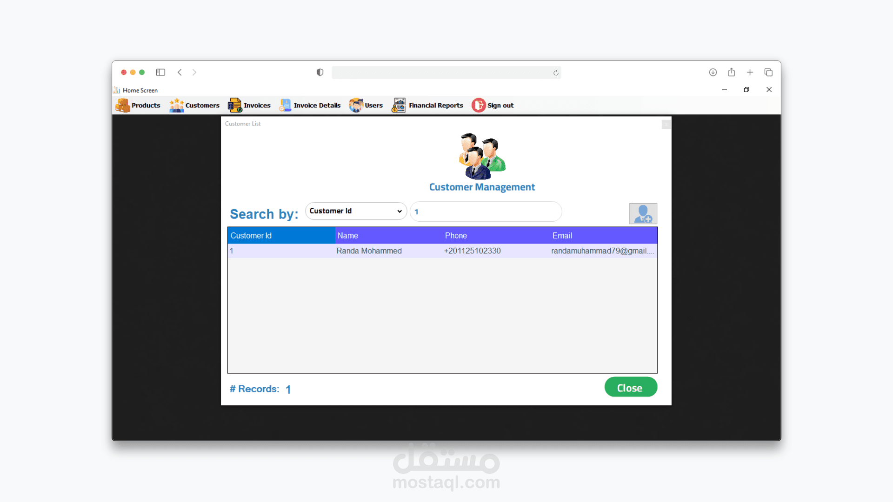Open the Invoices toolbar icon
This screenshot has height=502, width=893.
click(235, 106)
